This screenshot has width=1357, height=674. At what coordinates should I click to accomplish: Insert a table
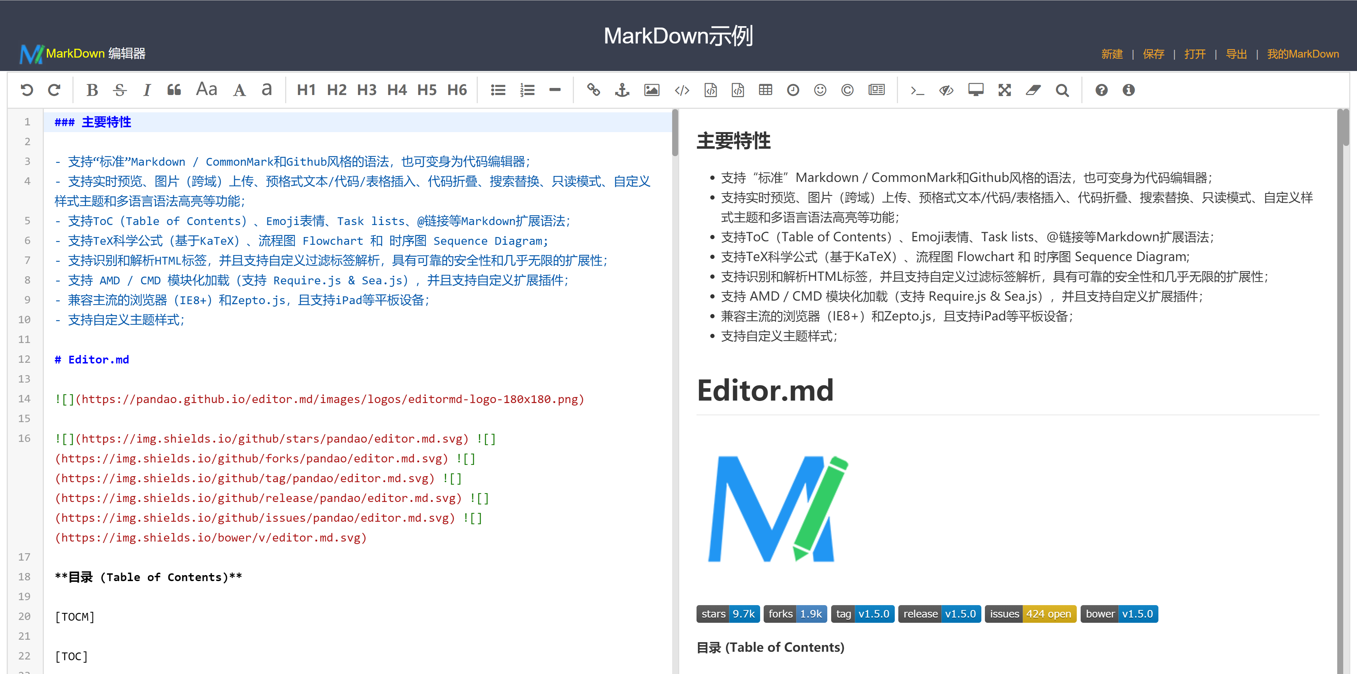point(765,89)
